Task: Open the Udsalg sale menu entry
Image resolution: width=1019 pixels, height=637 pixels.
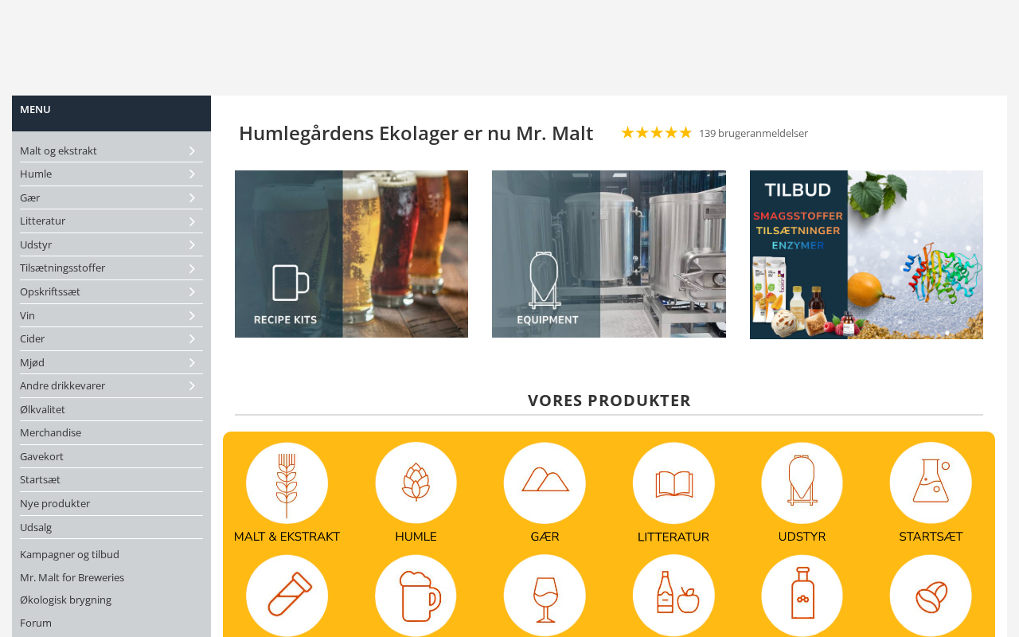Action: point(36,527)
